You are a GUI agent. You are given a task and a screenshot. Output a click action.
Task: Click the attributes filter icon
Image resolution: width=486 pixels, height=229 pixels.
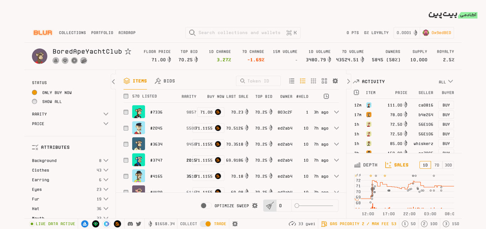35,147
